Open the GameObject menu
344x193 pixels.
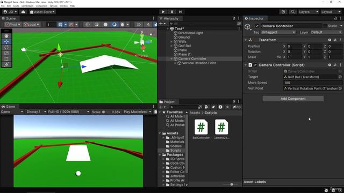click(x=27, y=6)
